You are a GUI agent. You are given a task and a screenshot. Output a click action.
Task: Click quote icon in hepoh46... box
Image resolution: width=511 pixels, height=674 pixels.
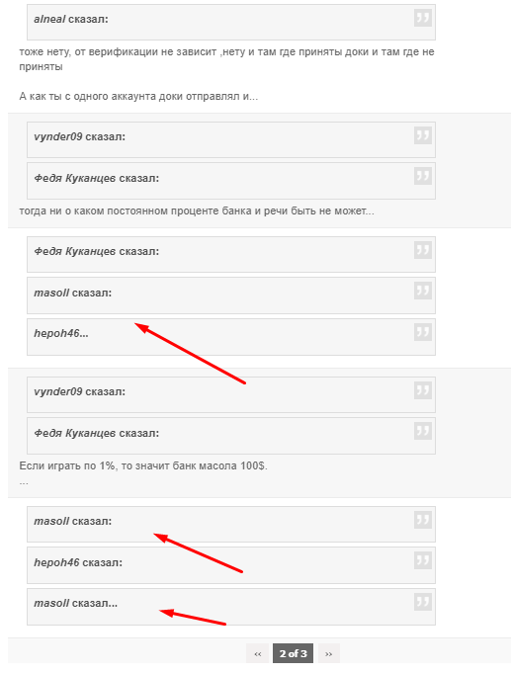click(422, 332)
